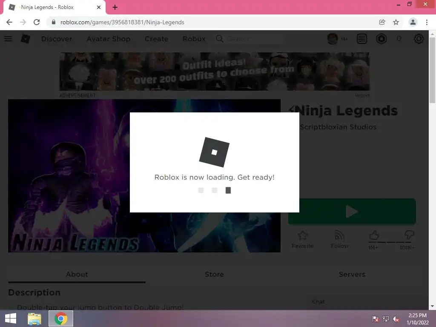Click the outfit ideas advertisement banner
This screenshot has height=327, width=436.
point(215,72)
